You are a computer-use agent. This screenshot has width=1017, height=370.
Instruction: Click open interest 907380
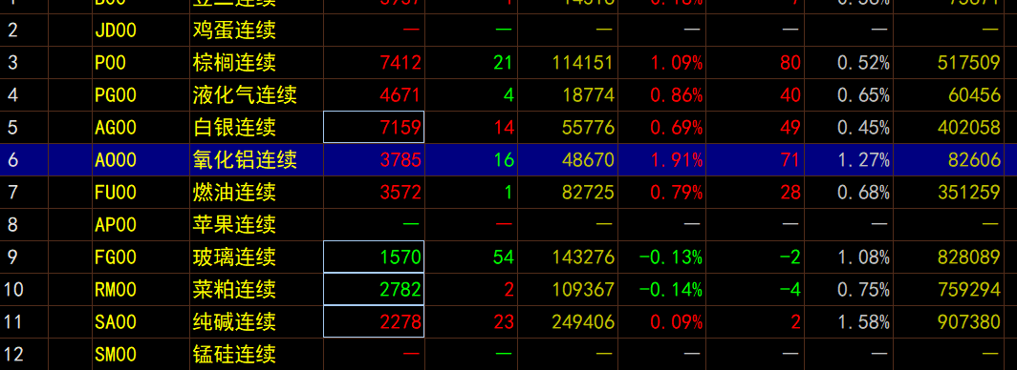969,321
